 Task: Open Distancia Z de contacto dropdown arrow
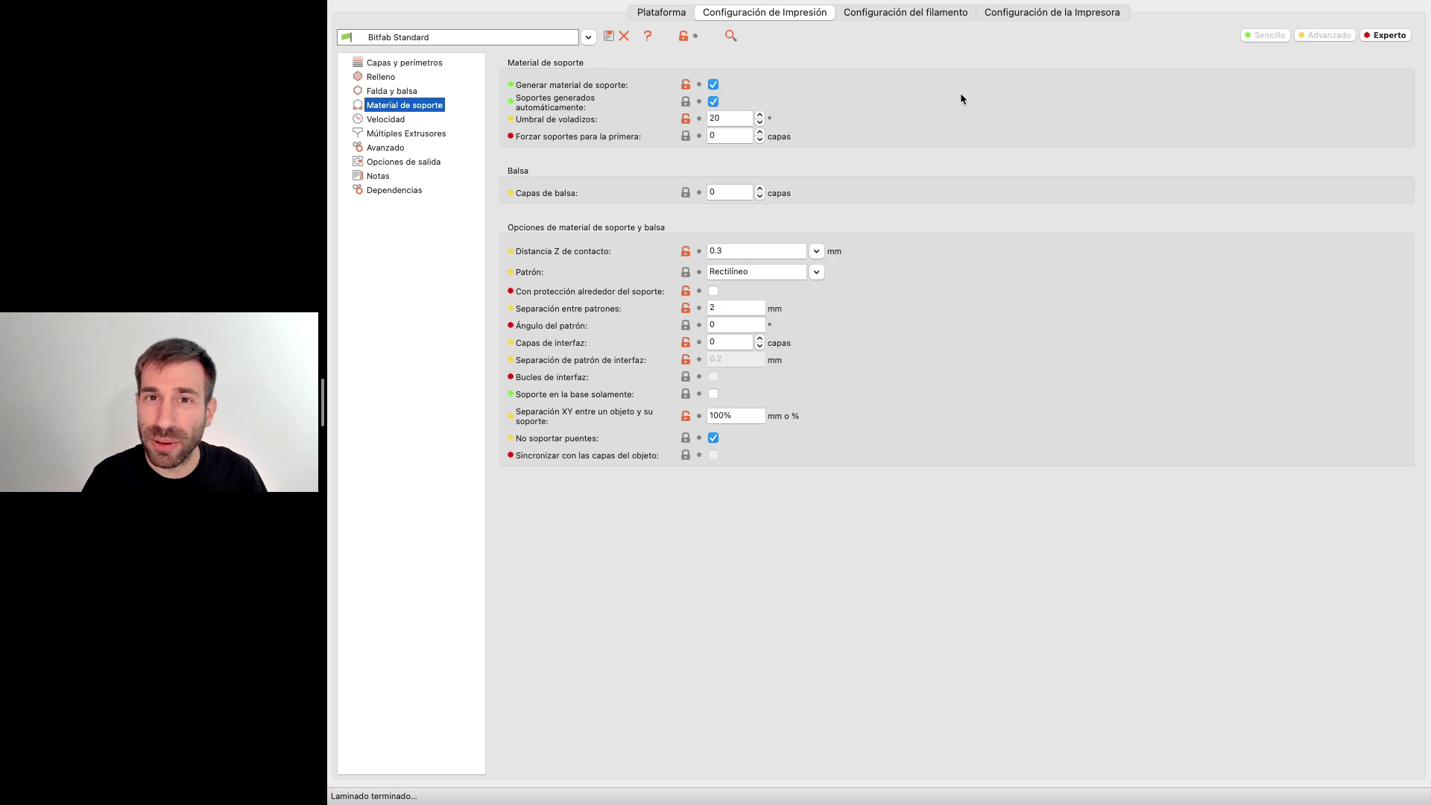pyautogui.click(x=816, y=251)
